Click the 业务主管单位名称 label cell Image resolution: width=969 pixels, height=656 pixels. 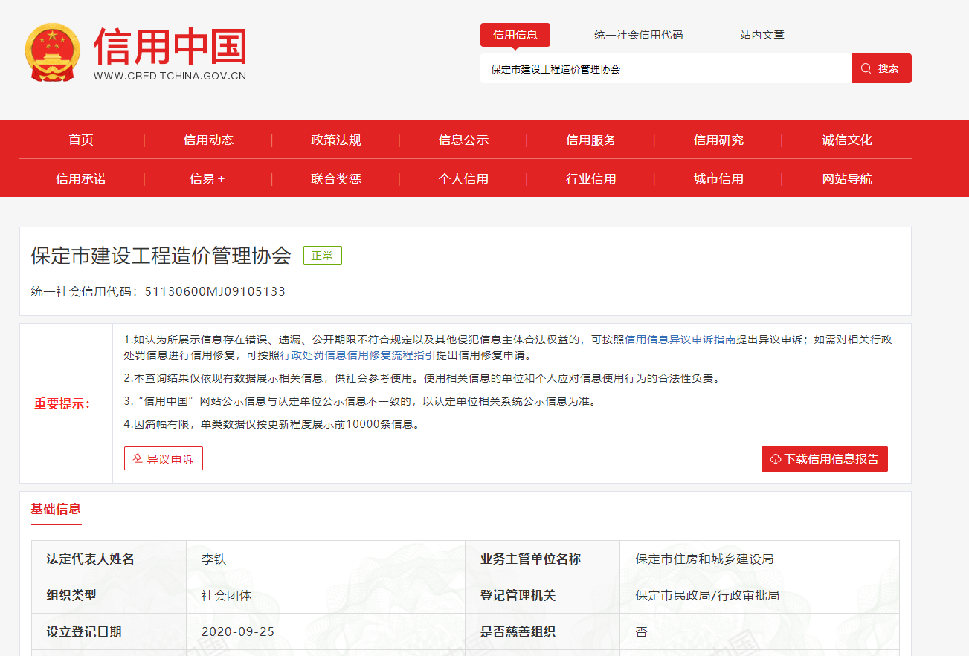coord(543,559)
